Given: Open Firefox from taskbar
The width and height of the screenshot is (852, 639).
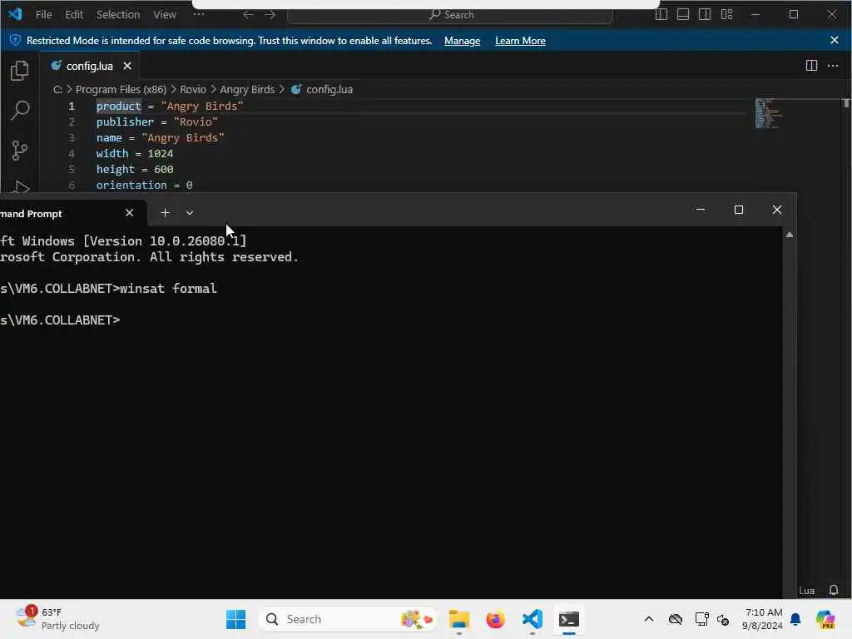Looking at the screenshot, I should 496,619.
